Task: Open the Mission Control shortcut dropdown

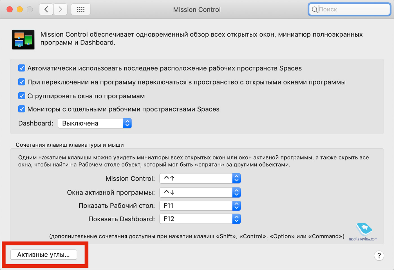Action: coord(200,178)
